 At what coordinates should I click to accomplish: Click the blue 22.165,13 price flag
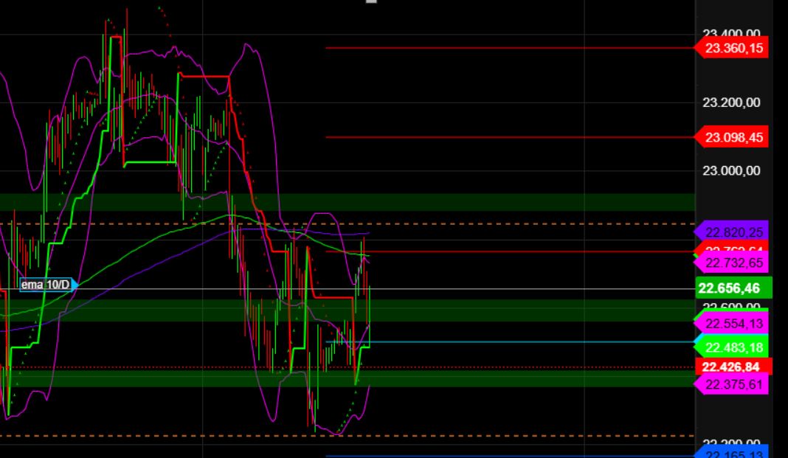coord(734,452)
